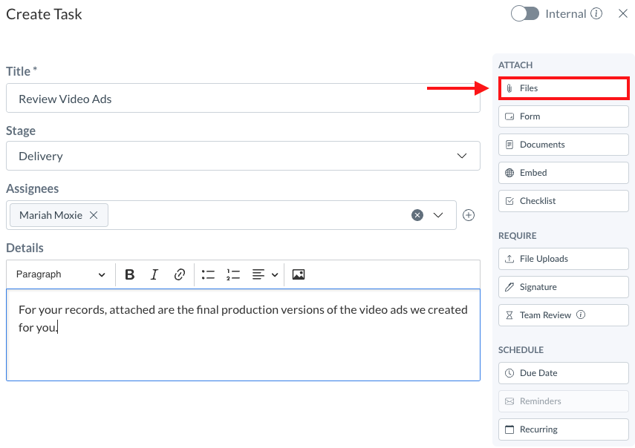The width and height of the screenshot is (635, 448).
Task: Open the text alignment dropdown
Action: (x=264, y=274)
